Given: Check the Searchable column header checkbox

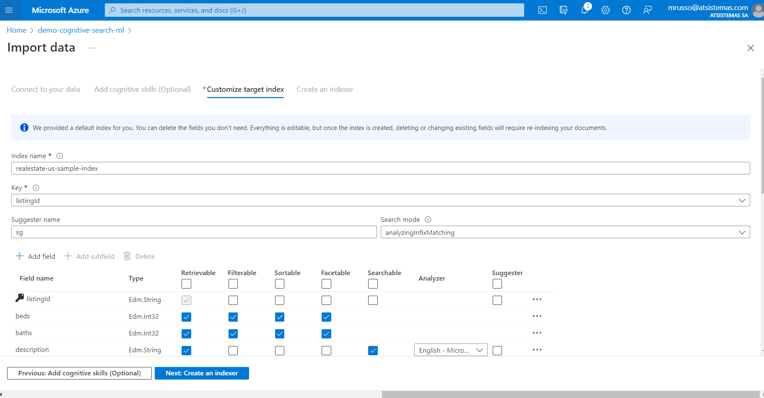Looking at the screenshot, I should [x=373, y=284].
